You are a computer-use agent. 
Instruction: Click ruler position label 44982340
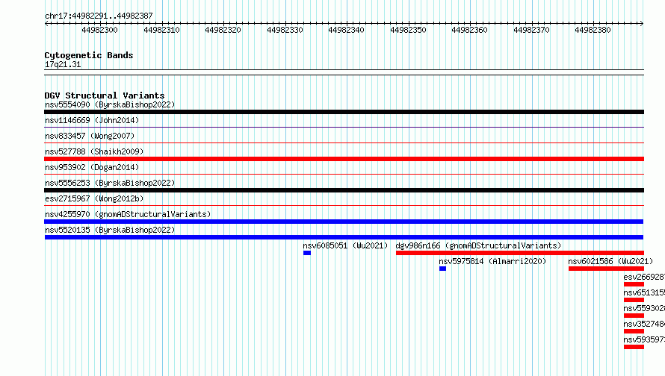(347, 30)
